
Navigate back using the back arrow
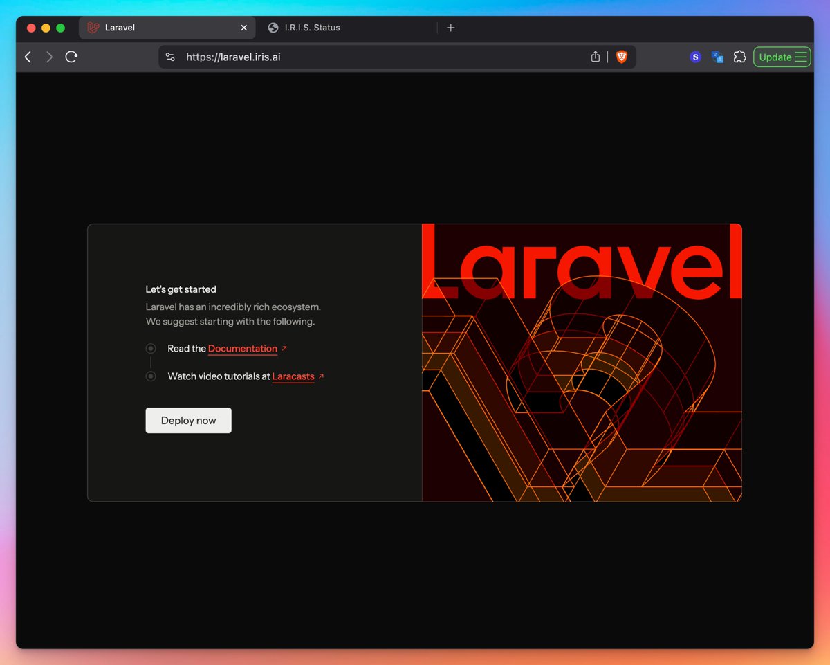pyautogui.click(x=27, y=57)
